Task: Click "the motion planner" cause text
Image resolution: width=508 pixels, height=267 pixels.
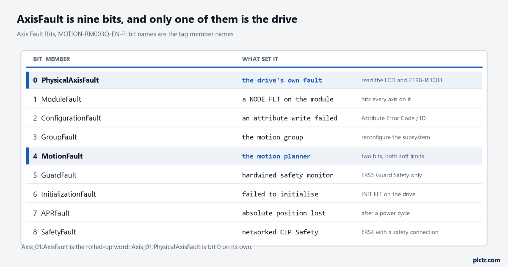Action: (276, 156)
